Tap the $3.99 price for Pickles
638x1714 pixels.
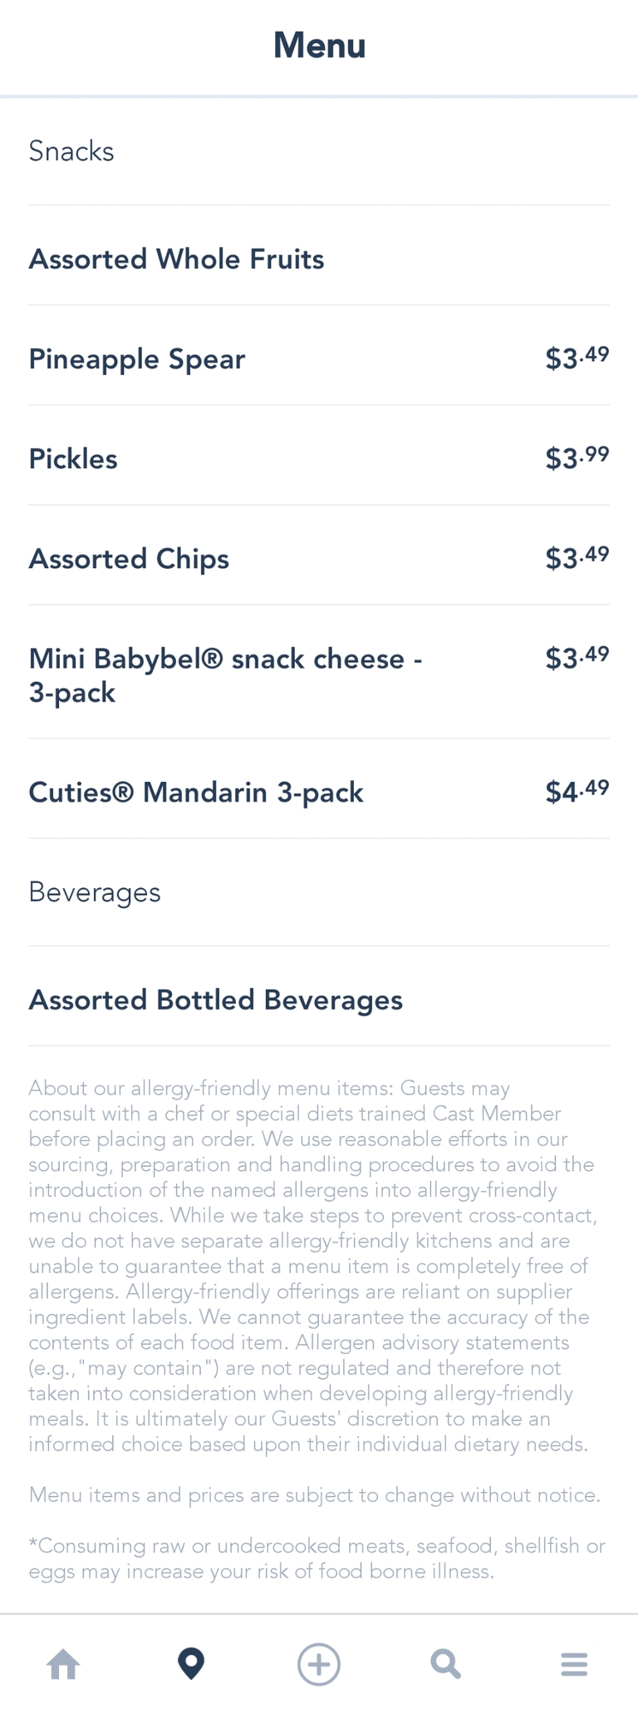pos(577,457)
